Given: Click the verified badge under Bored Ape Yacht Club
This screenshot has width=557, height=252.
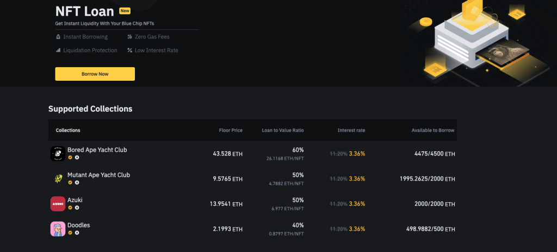Looking at the screenshot, I should pyautogui.click(x=70, y=158).
